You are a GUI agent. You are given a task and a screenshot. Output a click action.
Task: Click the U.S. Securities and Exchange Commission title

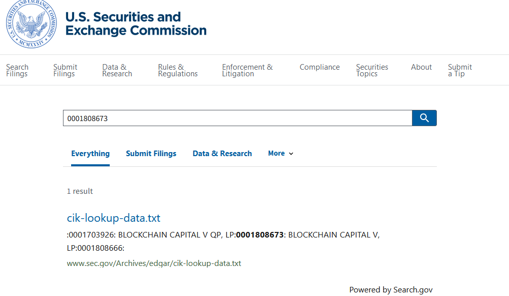[x=136, y=24]
